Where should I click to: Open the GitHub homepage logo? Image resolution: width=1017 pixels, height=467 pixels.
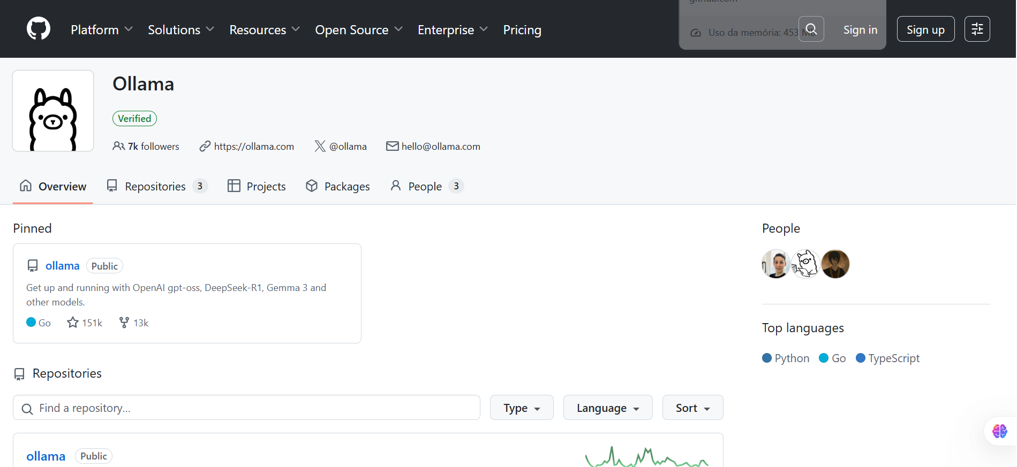[39, 29]
